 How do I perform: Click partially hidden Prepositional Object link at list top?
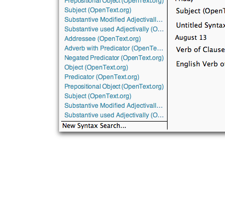pyautogui.click(x=114, y=2)
